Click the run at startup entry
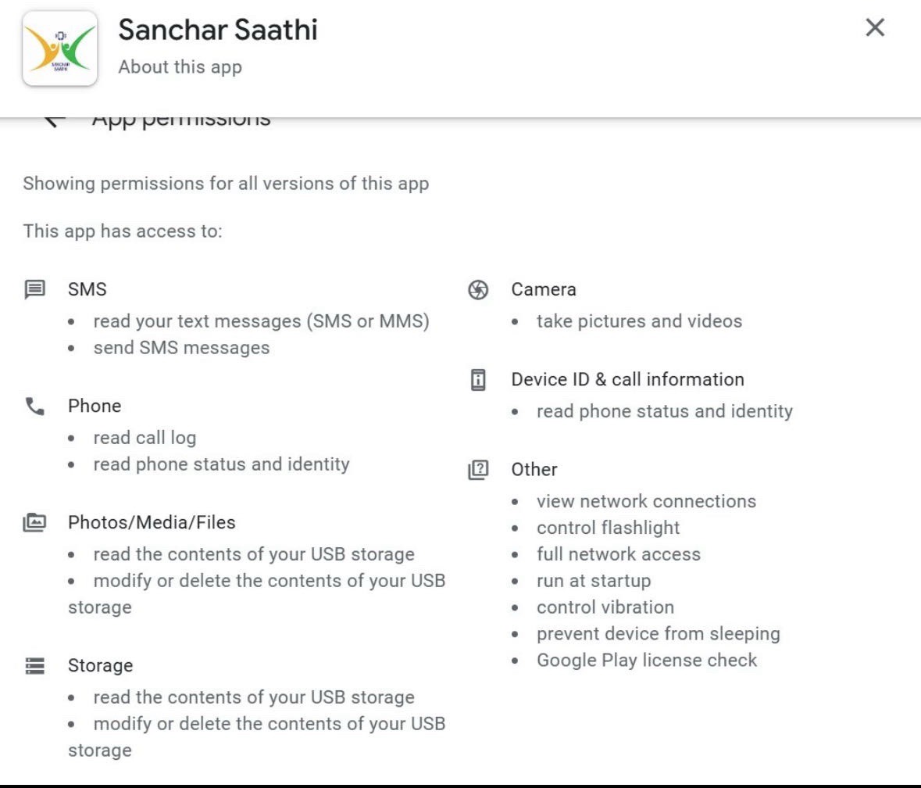The width and height of the screenshot is (921, 788). coord(594,581)
